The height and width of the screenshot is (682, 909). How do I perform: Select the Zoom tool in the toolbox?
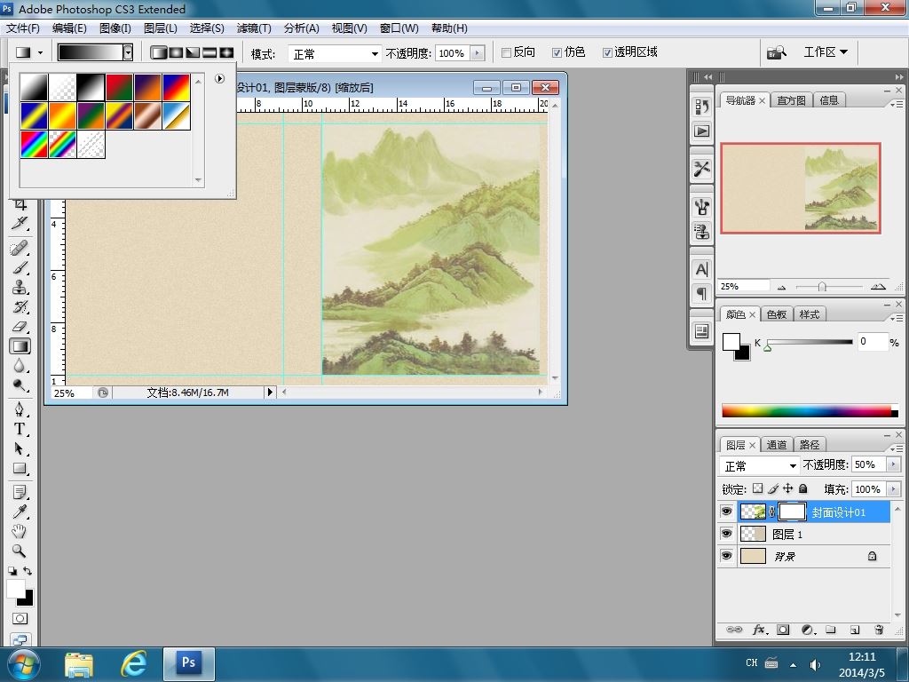(x=20, y=551)
